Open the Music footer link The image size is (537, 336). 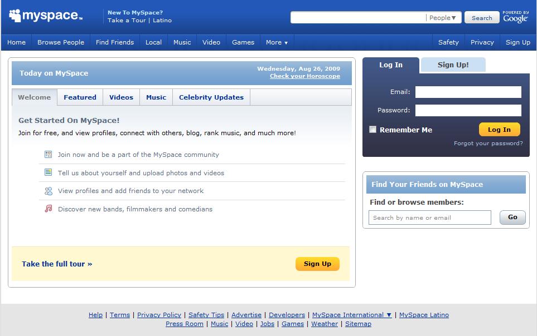[219, 324]
